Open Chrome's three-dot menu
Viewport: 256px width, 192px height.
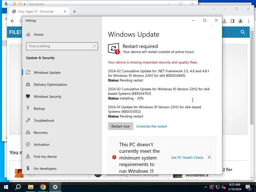point(248,21)
